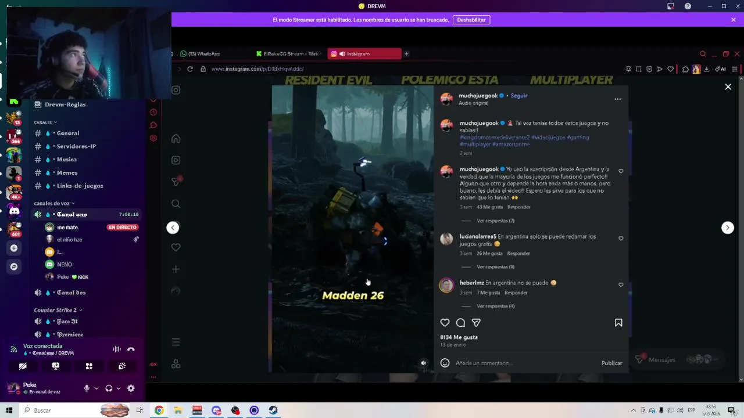The height and width of the screenshot is (418, 744).
Task: Switch to ElPekeGG Stream tab
Action: pyautogui.click(x=289, y=54)
